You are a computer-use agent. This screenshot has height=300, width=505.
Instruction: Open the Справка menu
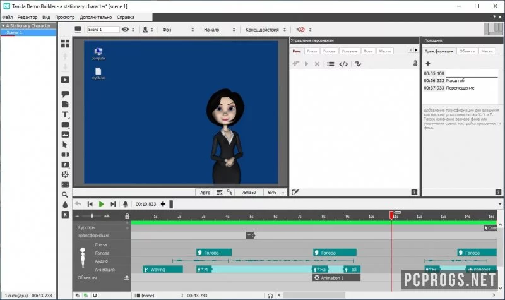coord(126,17)
